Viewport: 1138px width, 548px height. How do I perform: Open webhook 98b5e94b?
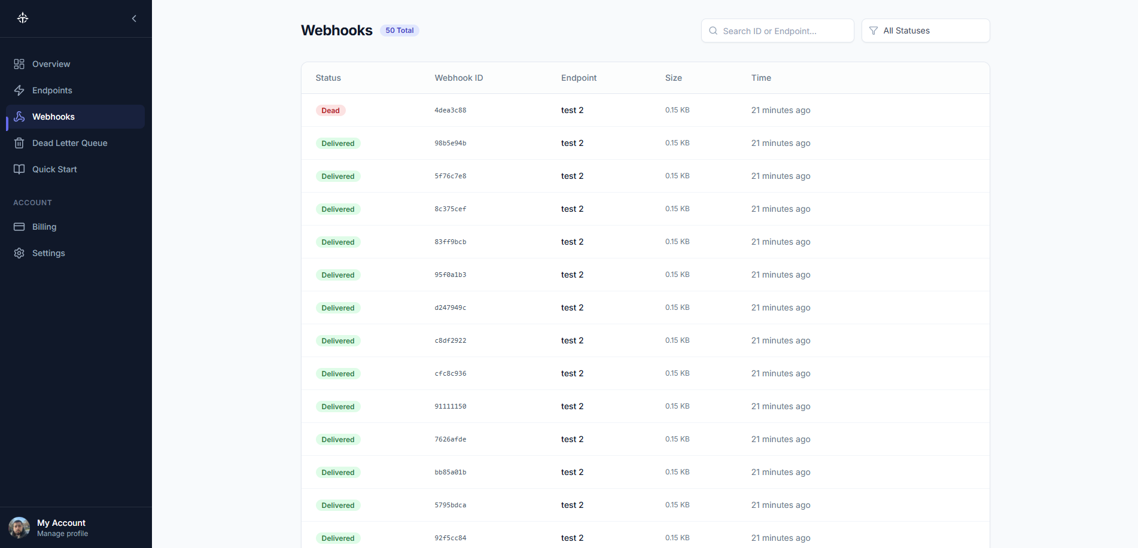click(x=645, y=143)
